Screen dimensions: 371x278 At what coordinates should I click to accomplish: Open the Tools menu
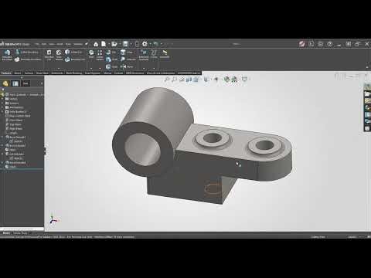68,44
